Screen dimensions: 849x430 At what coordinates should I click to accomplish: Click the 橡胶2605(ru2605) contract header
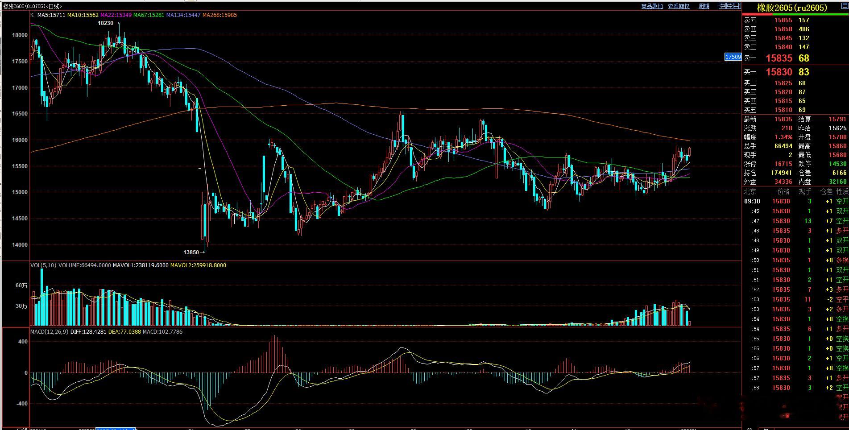pyautogui.click(x=792, y=8)
